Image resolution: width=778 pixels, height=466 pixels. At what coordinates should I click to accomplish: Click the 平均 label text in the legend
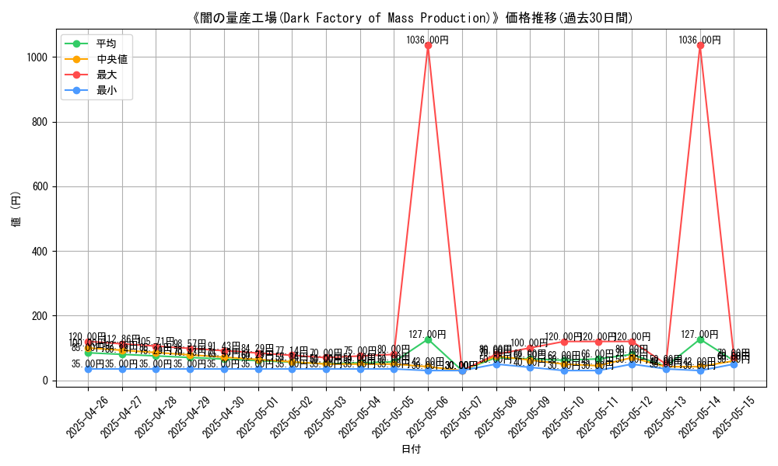[106, 43]
